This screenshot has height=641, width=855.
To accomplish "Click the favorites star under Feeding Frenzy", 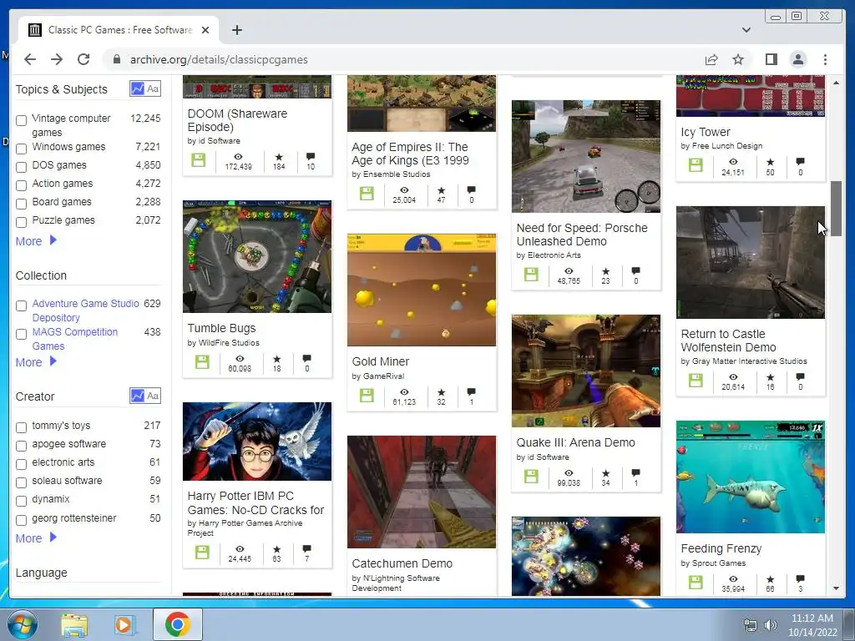I will click(770, 579).
